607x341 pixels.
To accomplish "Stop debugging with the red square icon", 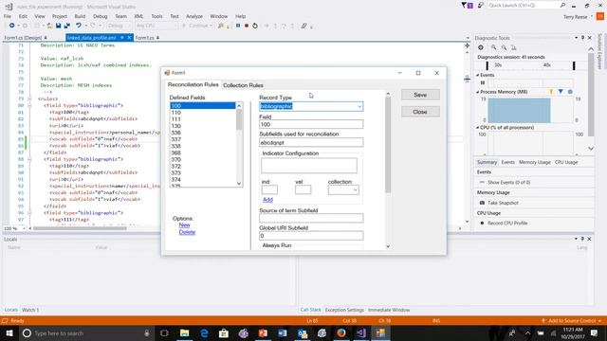I will (247, 26).
